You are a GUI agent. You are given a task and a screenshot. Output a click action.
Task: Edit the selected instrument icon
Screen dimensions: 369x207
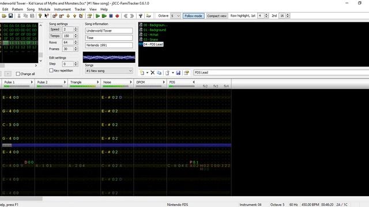pos(187,73)
